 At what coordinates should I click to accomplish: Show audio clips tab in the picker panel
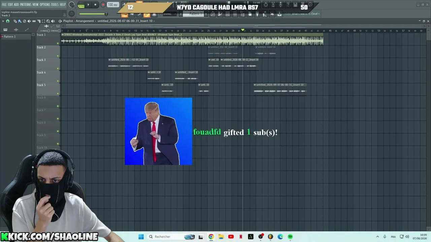(16, 30)
